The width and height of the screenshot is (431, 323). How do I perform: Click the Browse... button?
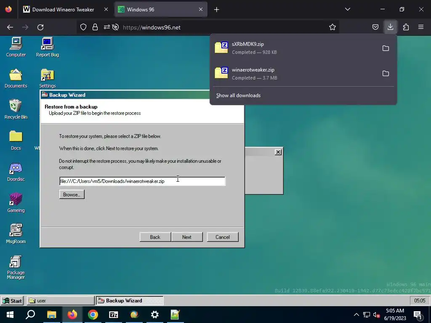click(x=72, y=194)
